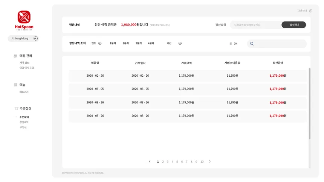Click the table's vertical scrollbar
This screenshot has height=182, width=324.
click(x=310, y=103)
